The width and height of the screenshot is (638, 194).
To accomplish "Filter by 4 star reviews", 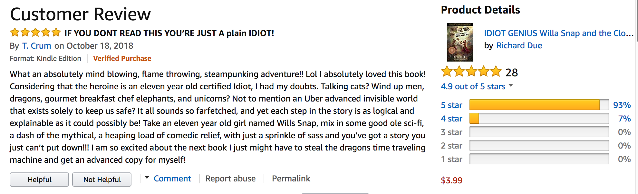I will [x=451, y=119].
